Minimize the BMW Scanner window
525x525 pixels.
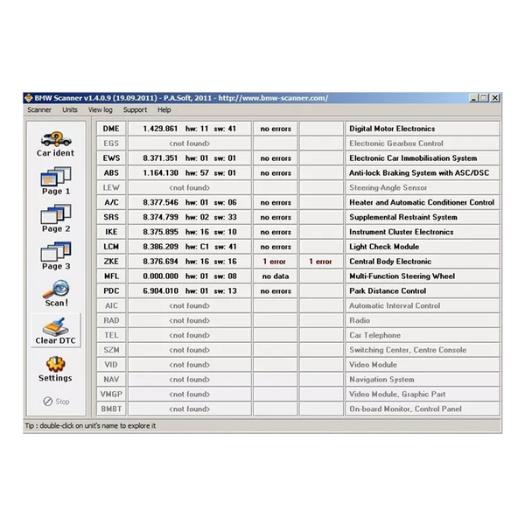coord(473,98)
